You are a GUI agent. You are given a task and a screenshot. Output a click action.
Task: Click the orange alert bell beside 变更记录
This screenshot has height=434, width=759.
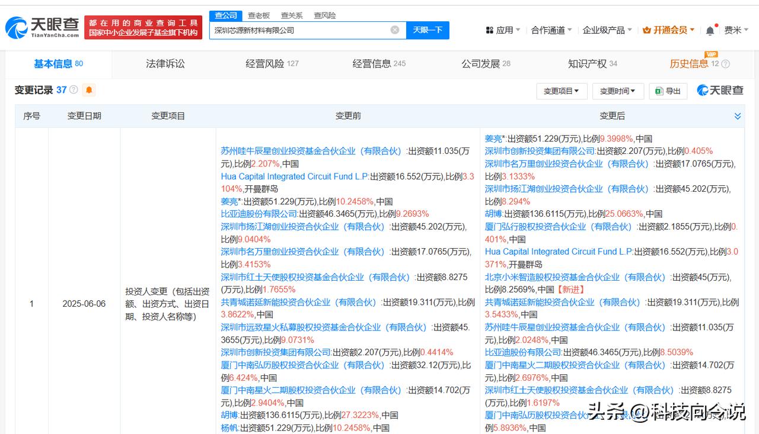tap(89, 90)
